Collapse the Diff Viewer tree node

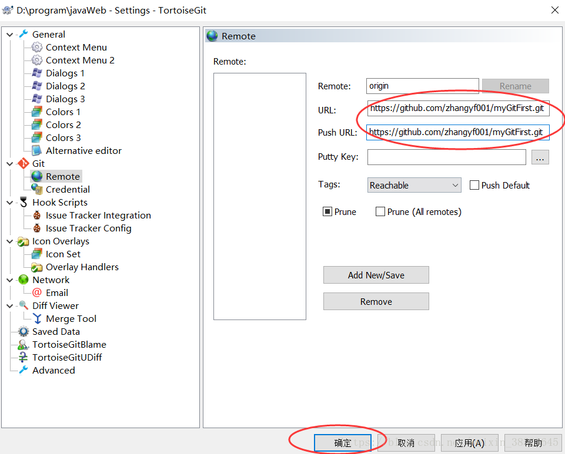10,306
